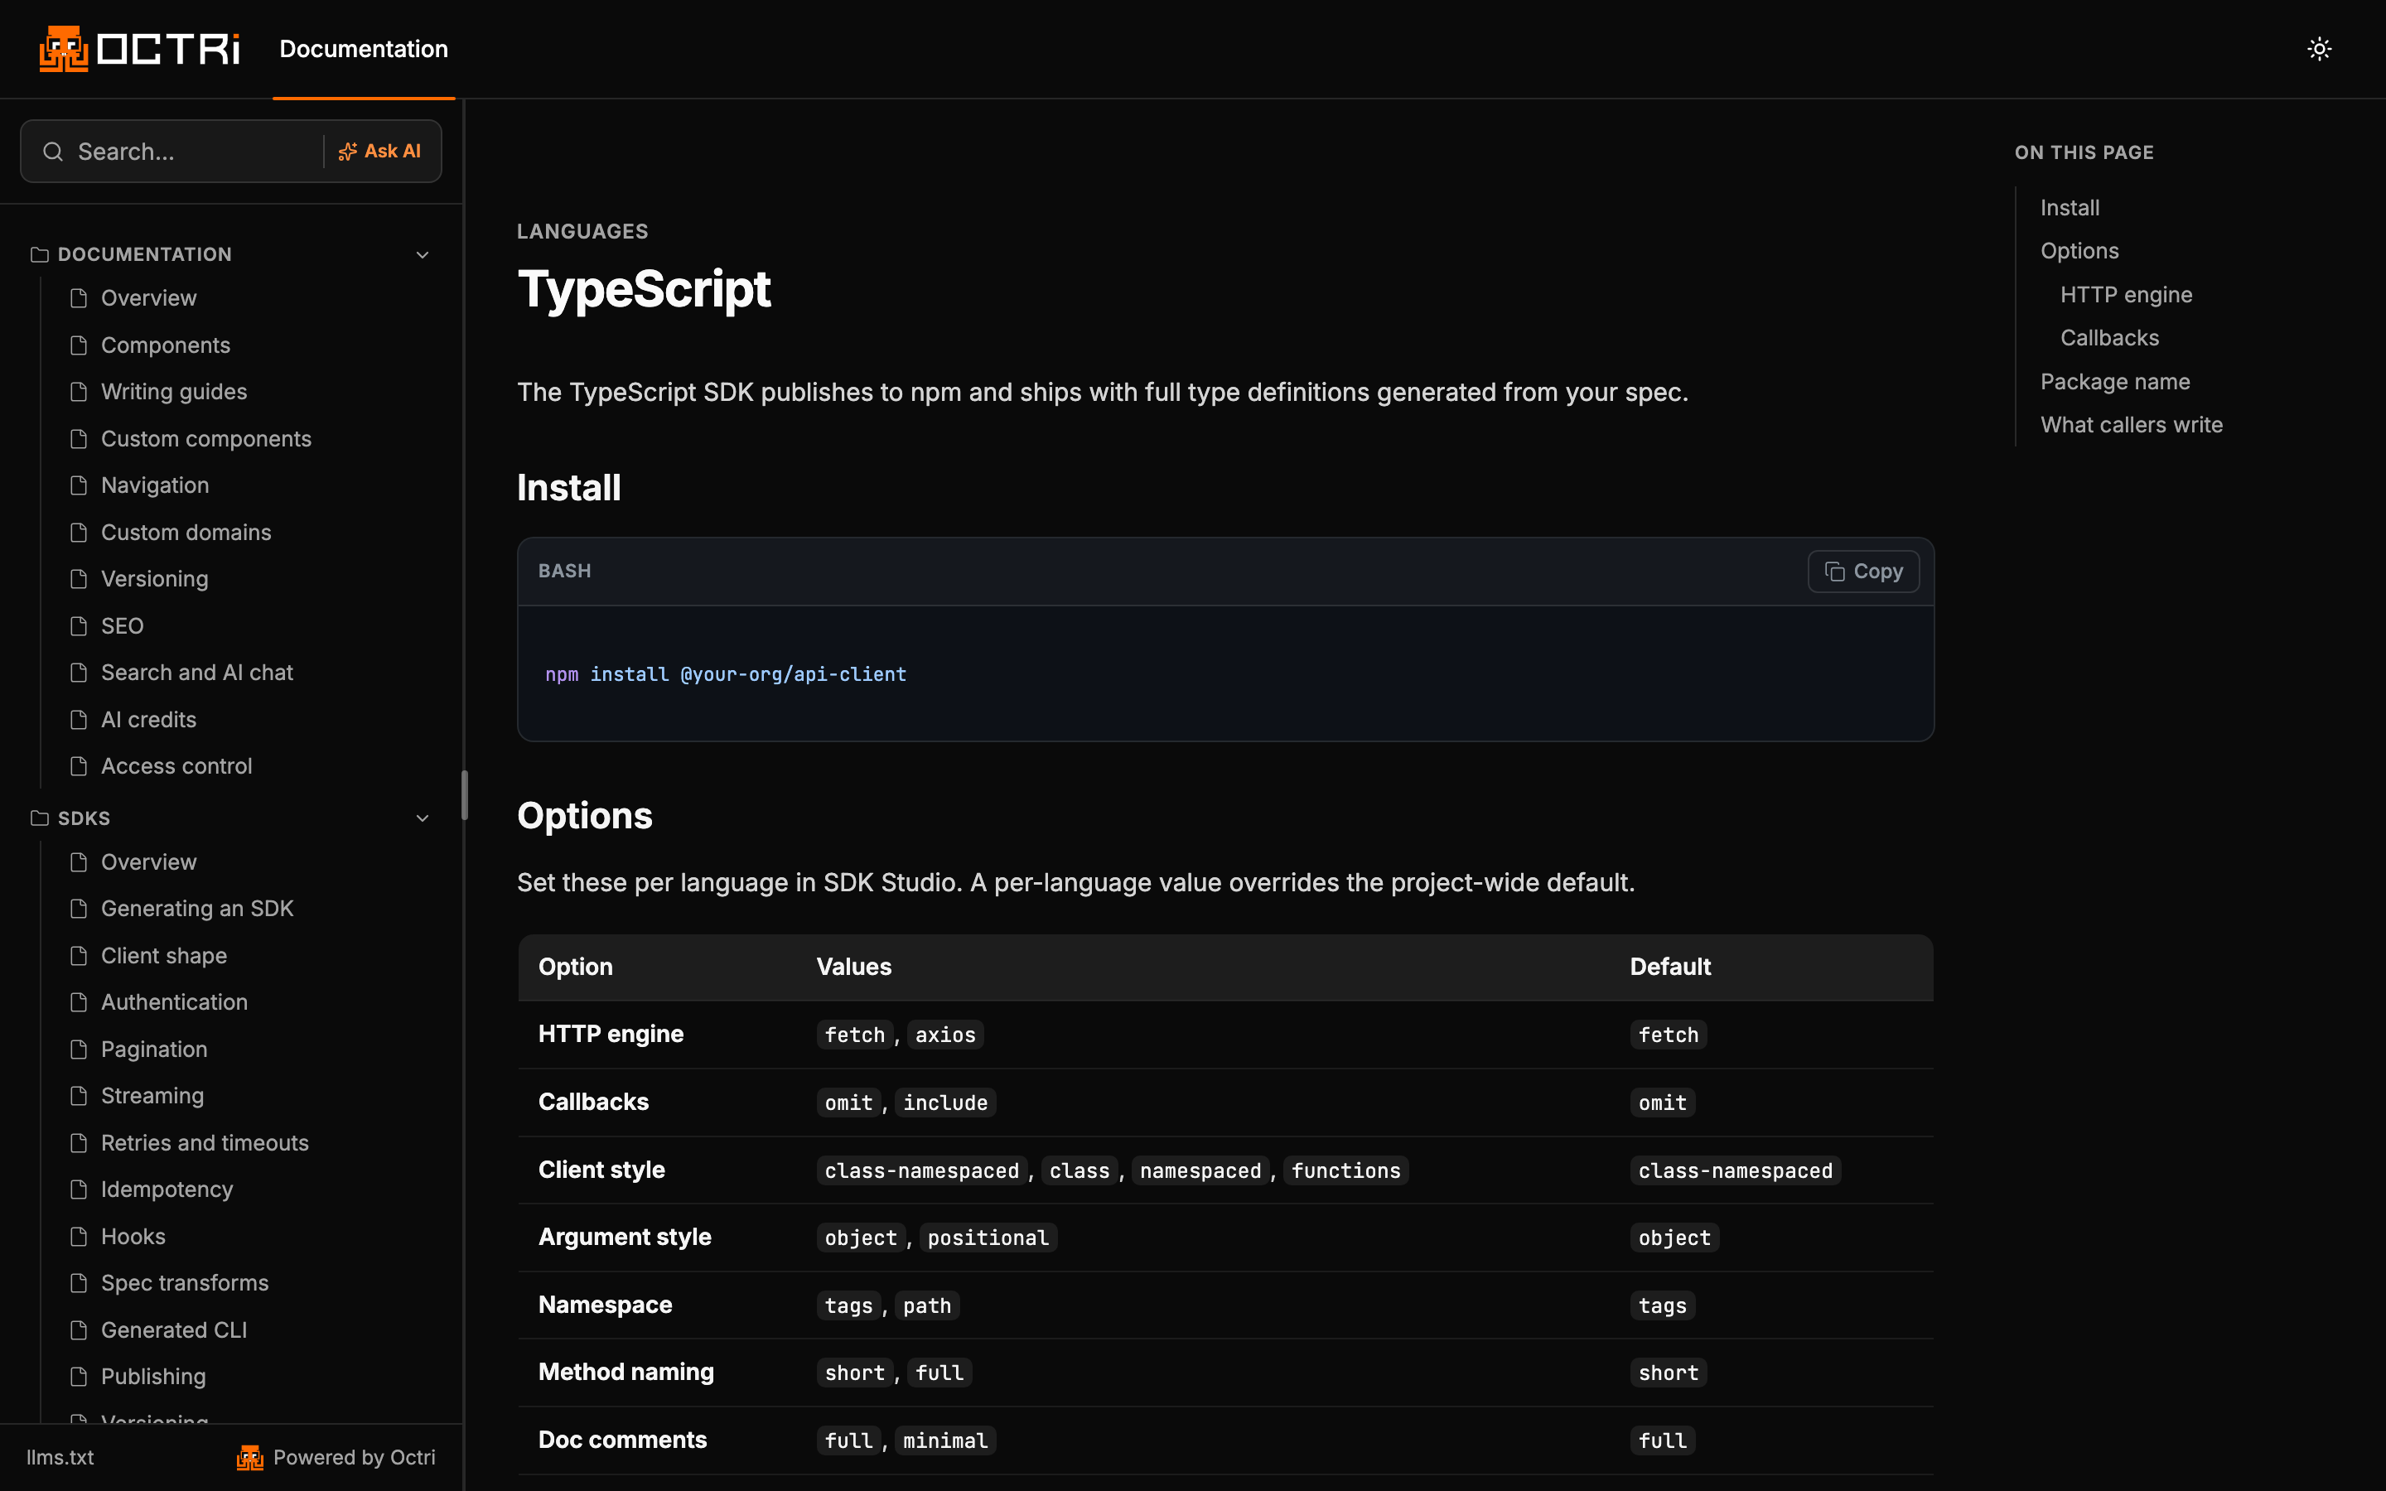This screenshot has width=2386, height=1491.
Task: Click the minimal value in Doc comments row
Action: click(x=944, y=1440)
